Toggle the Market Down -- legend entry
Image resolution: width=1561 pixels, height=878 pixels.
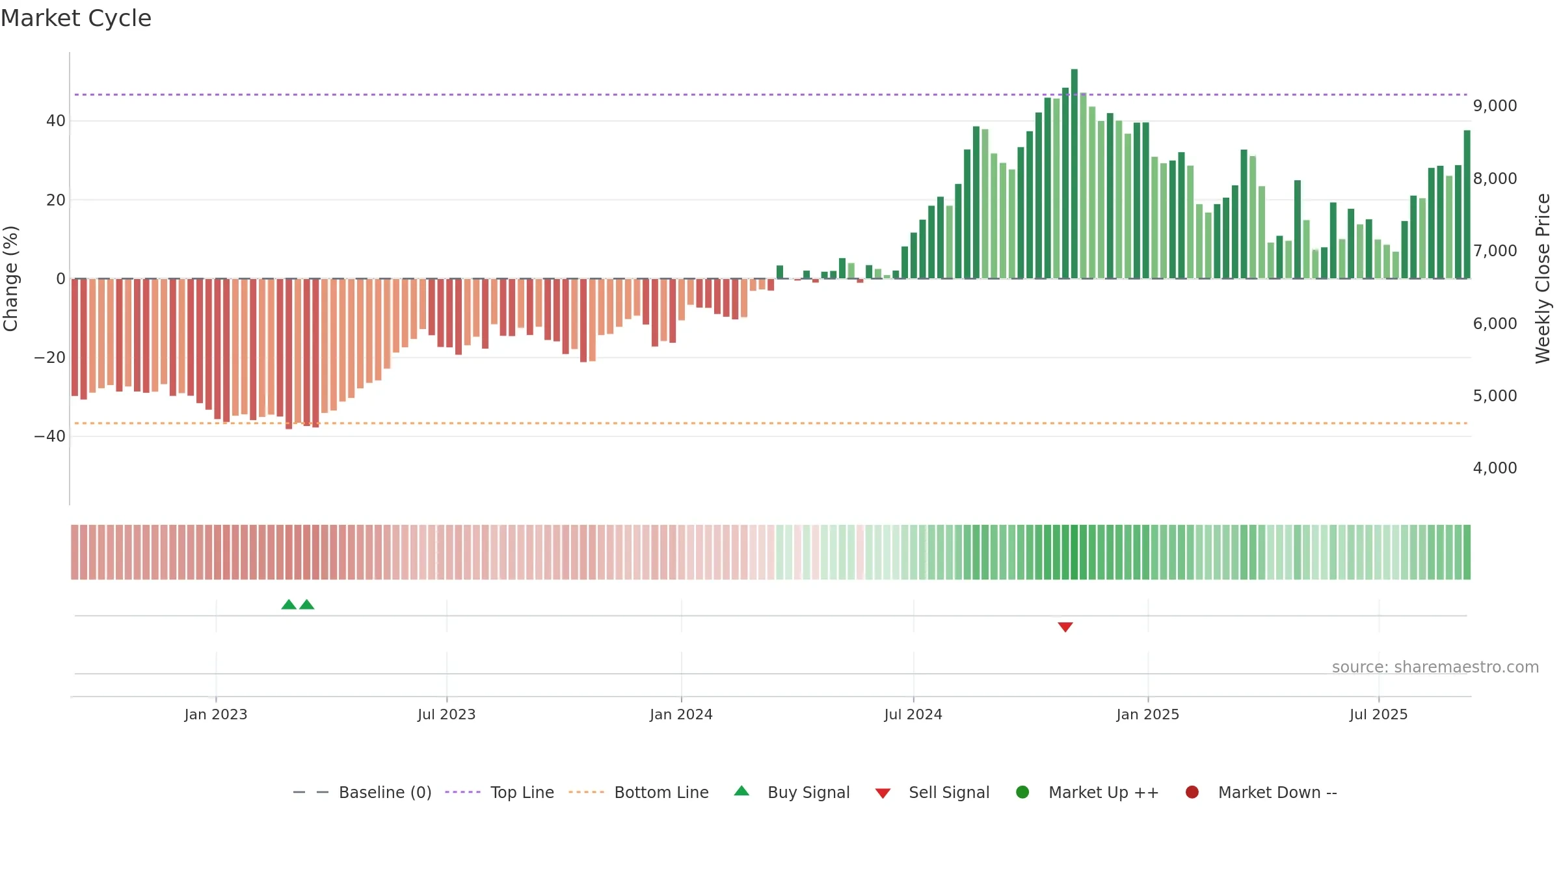(1261, 792)
